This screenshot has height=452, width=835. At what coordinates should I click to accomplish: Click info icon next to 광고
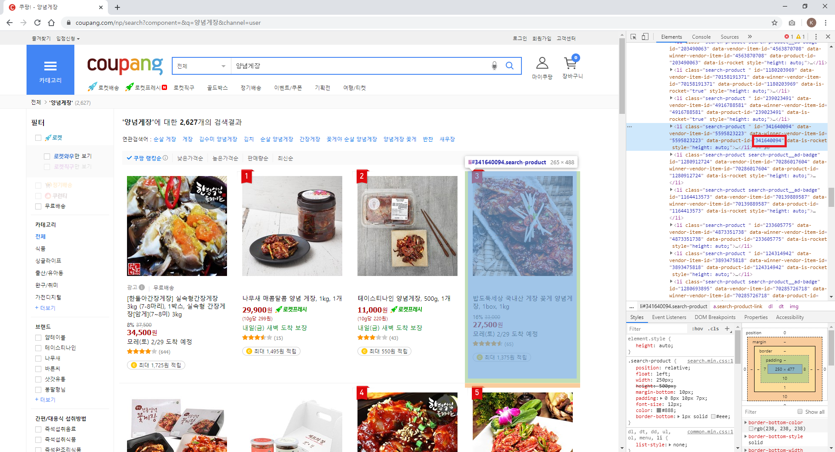[142, 287]
